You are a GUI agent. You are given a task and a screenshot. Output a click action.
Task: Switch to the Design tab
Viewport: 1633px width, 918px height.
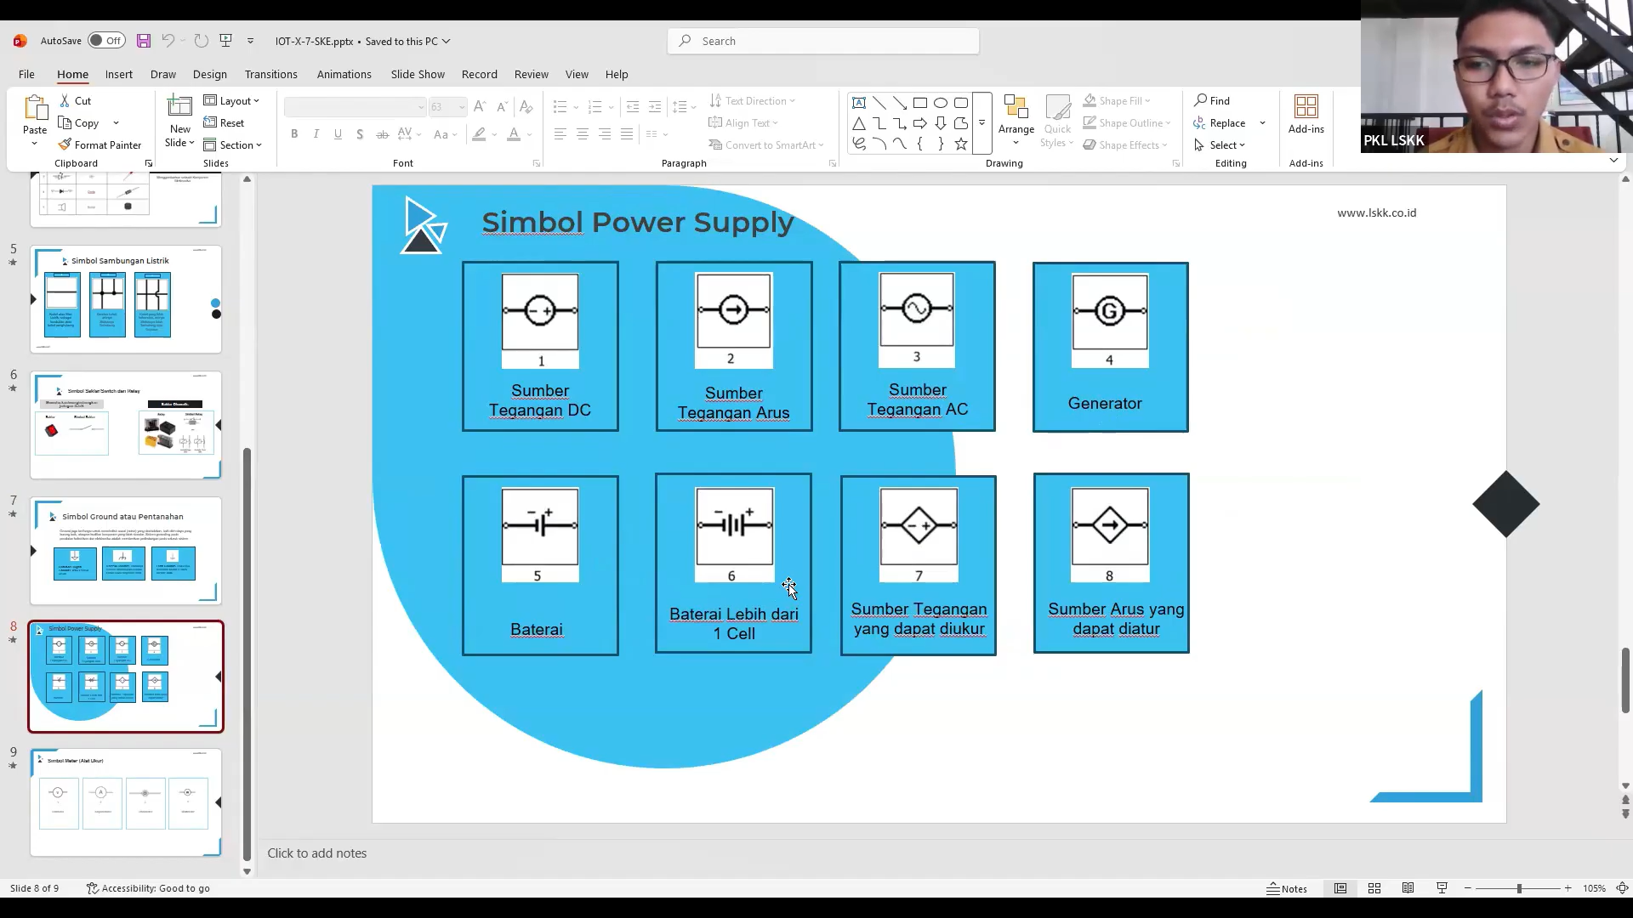(209, 75)
